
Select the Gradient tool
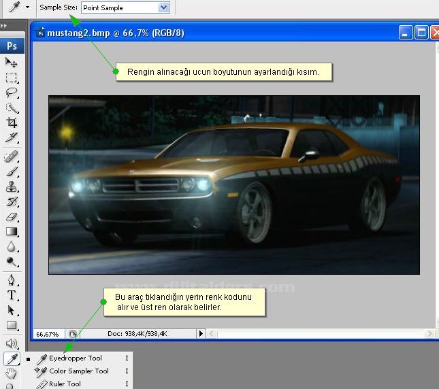pyautogui.click(x=12, y=231)
